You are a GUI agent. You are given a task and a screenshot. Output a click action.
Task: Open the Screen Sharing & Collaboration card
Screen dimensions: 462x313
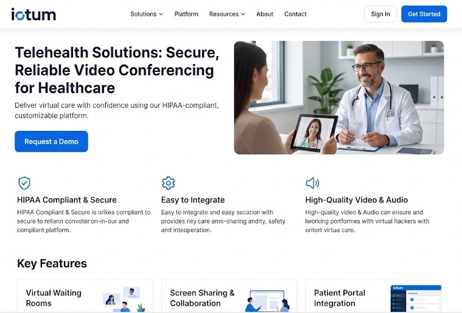point(229,295)
